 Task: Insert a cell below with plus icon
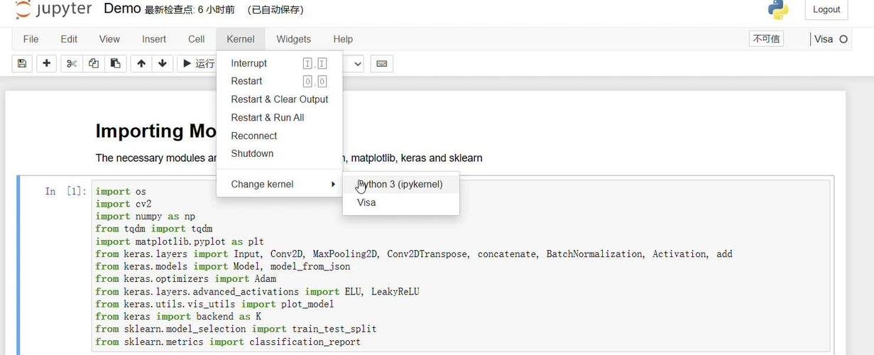coord(46,63)
